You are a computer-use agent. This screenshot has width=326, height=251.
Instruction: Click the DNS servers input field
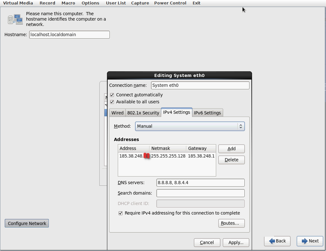[x=200, y=183]
